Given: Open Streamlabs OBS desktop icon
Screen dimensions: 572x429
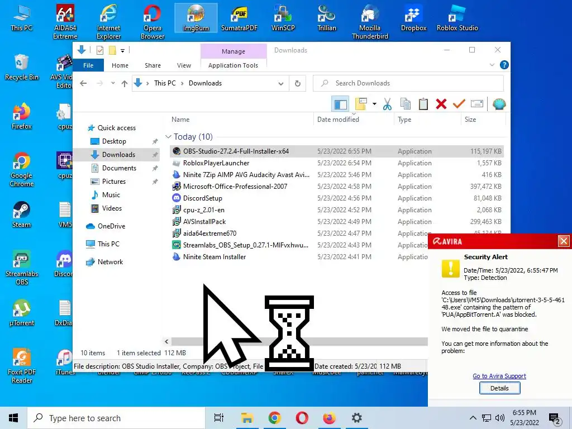Looking at the screenshot, I should click(x=22, y=268).
